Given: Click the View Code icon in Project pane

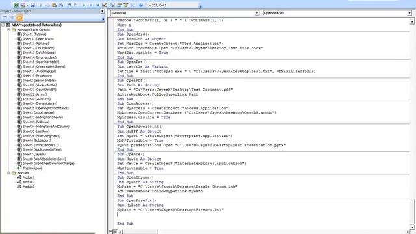Looking at the screenshot, I should click(x=5, y=18).
